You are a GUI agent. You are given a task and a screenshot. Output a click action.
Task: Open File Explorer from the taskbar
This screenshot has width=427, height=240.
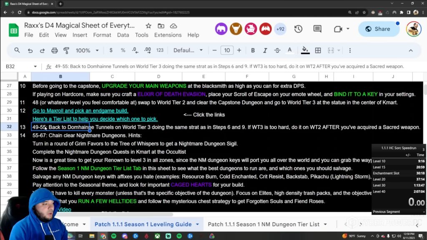tap(92, 236)
